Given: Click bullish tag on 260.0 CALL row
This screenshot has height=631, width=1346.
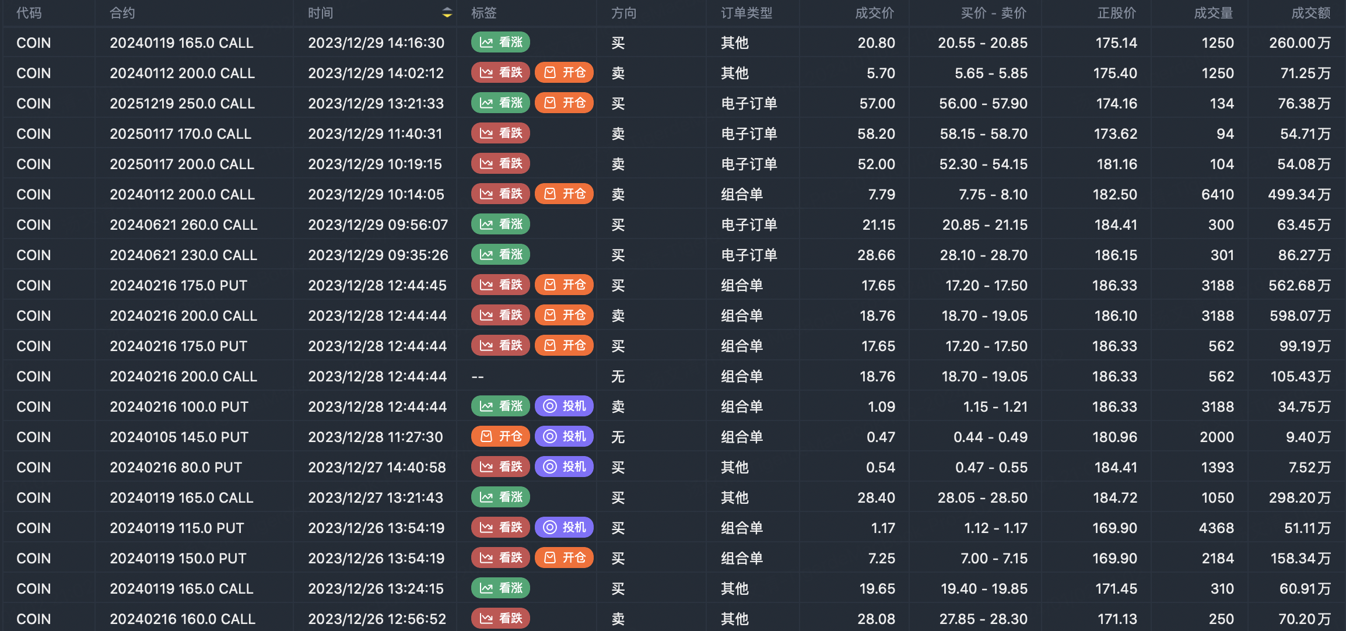Looking at the screenshot, I should coord(500,225).
